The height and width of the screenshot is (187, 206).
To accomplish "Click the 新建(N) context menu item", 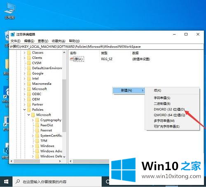I will tap(129, 91).
